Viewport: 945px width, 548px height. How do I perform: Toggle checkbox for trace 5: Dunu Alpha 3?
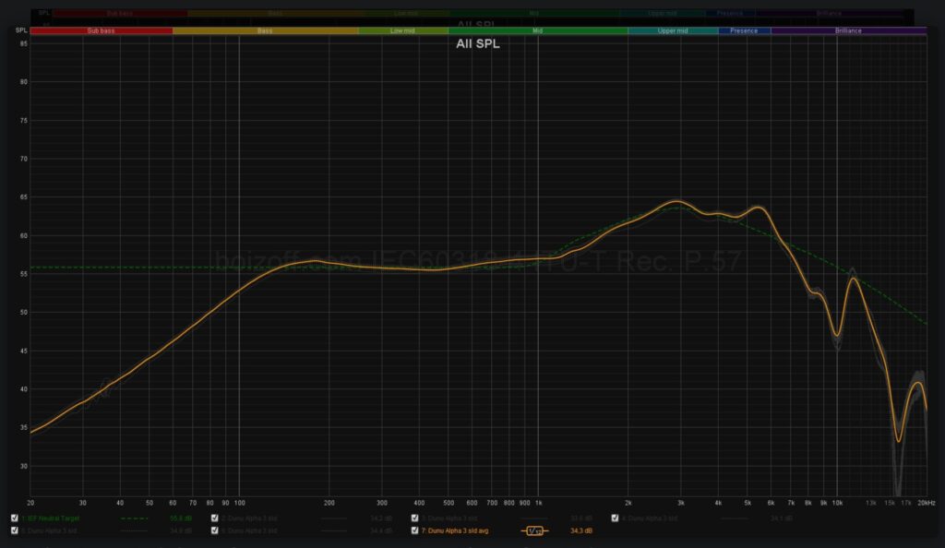[15, 530]
